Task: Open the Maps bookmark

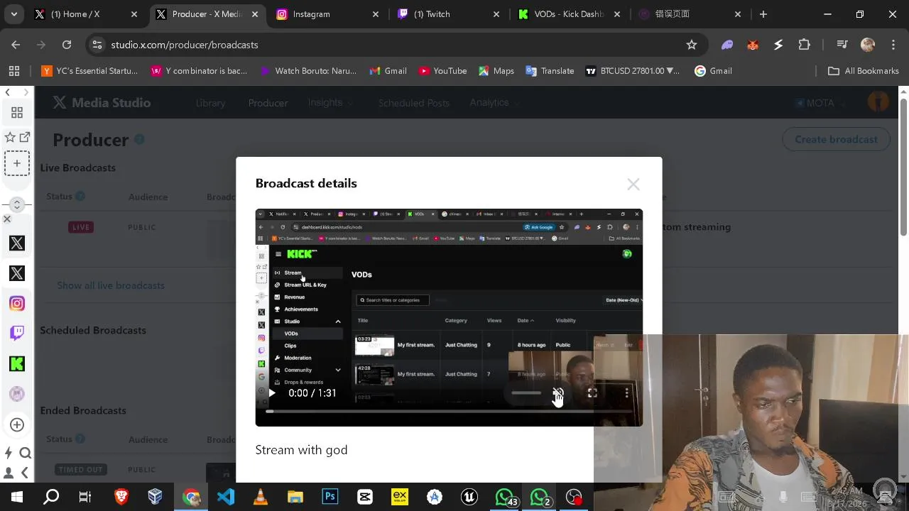Action: click(x=496, y=71)
